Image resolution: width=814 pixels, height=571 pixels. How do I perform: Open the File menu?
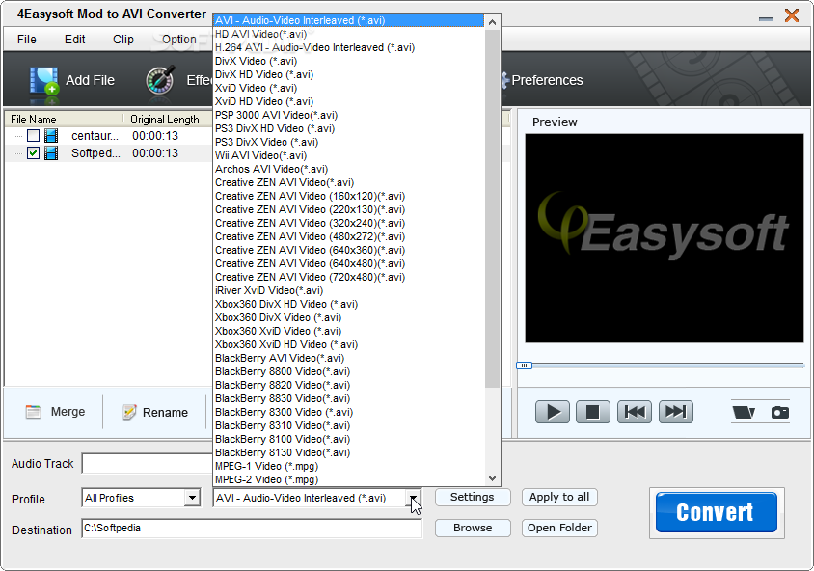click(26, 40)
